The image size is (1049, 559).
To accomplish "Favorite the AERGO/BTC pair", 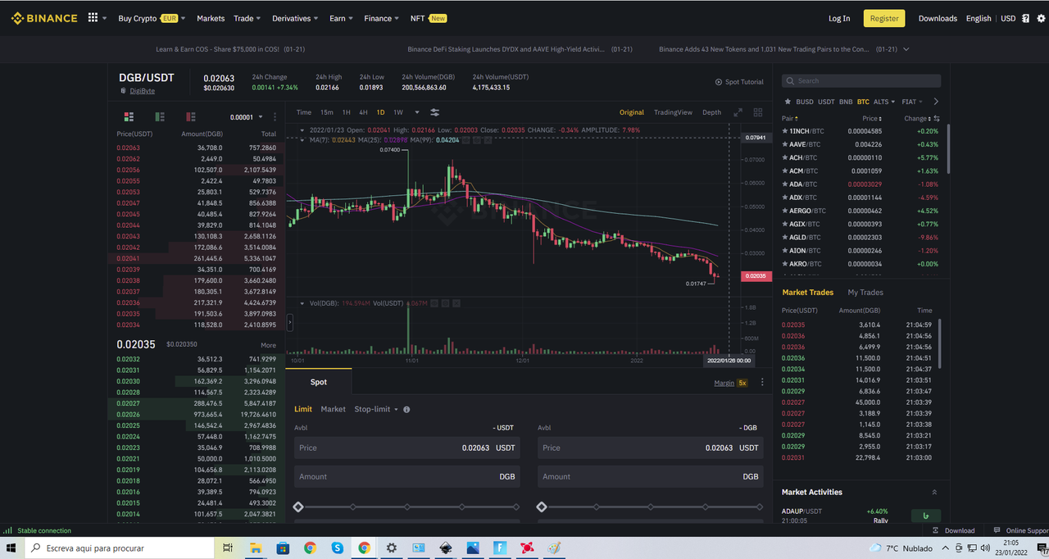I will point(785,211).
